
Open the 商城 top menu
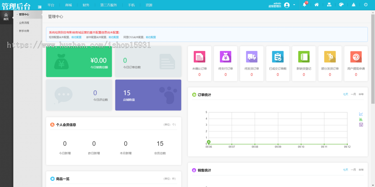[x=68, y=5]
